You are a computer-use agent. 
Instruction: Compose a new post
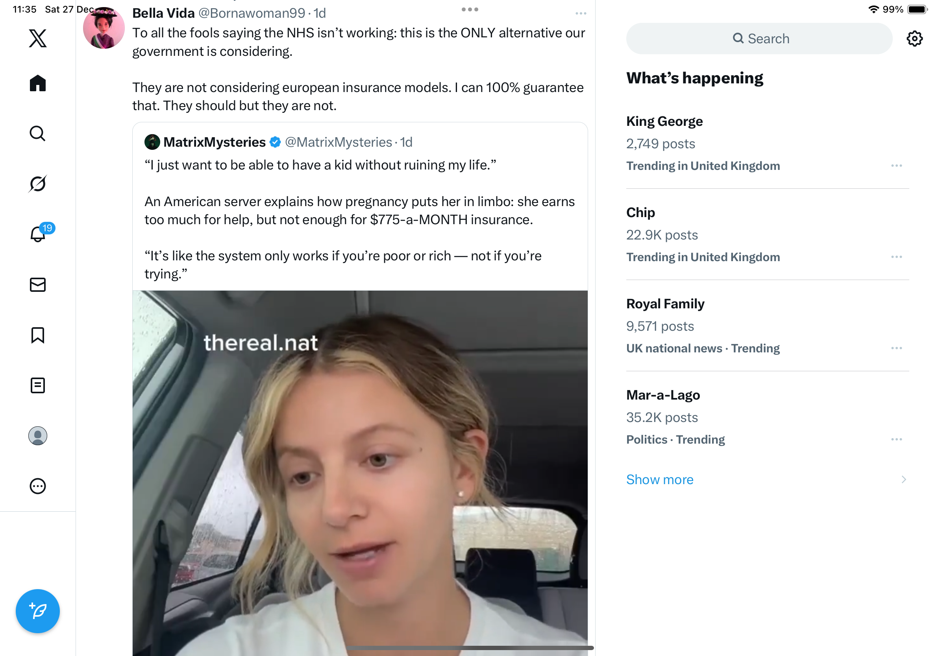click(38, 611)
